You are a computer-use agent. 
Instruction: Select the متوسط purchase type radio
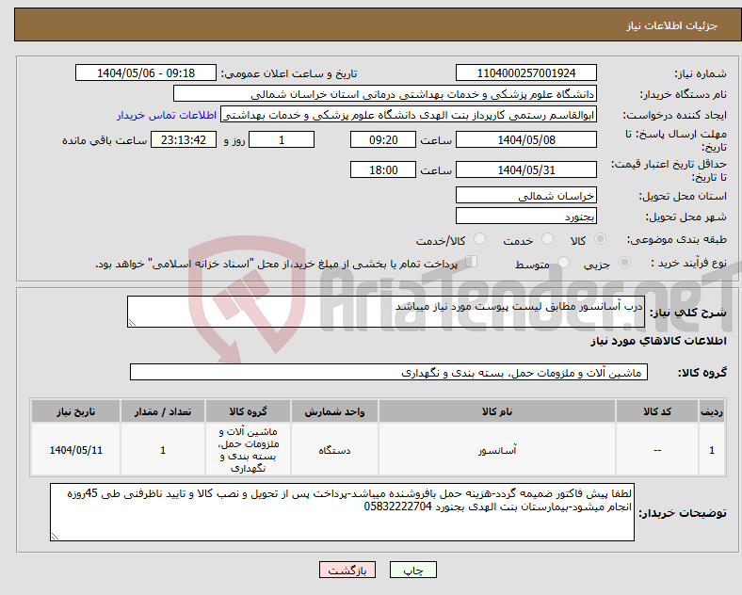tap(563, 263)
